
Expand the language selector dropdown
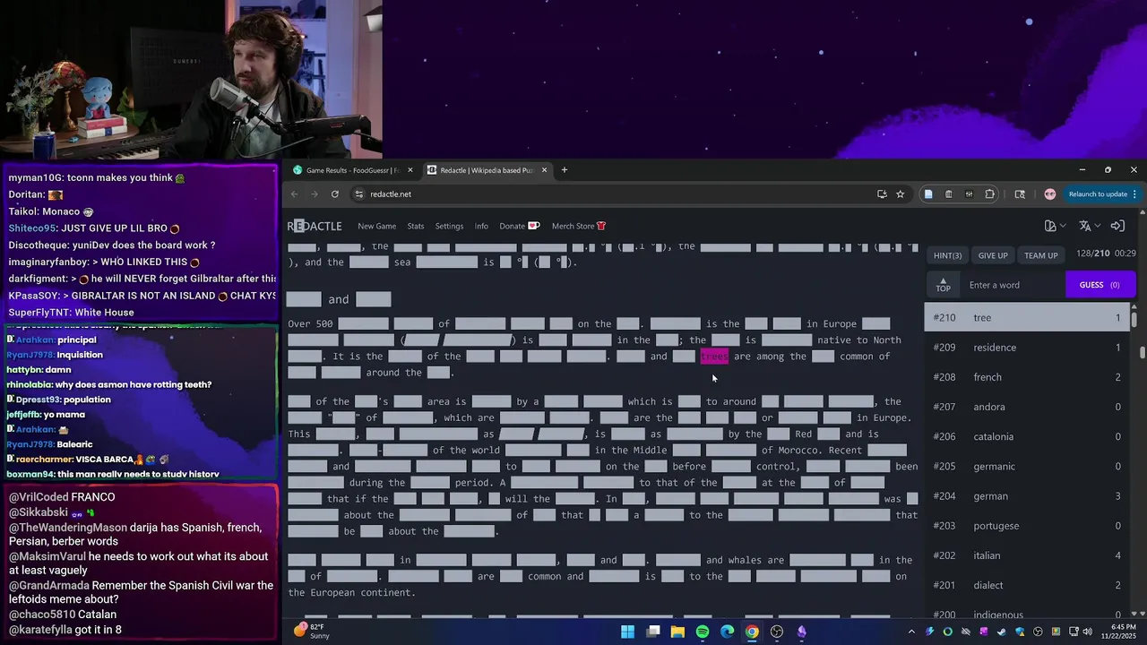coord(1090,226)
